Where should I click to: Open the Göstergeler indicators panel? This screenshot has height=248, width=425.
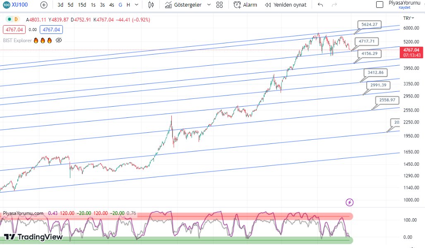(x=183, y=5)
